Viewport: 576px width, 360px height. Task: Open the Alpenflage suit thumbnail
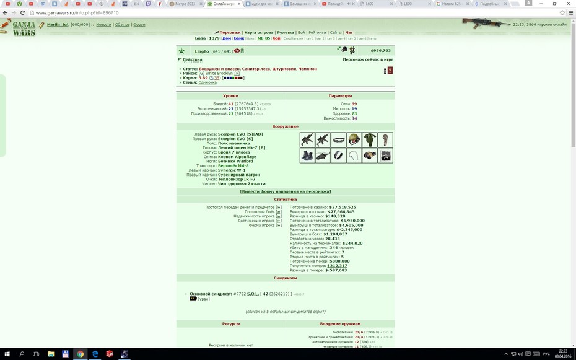(385, 140)
